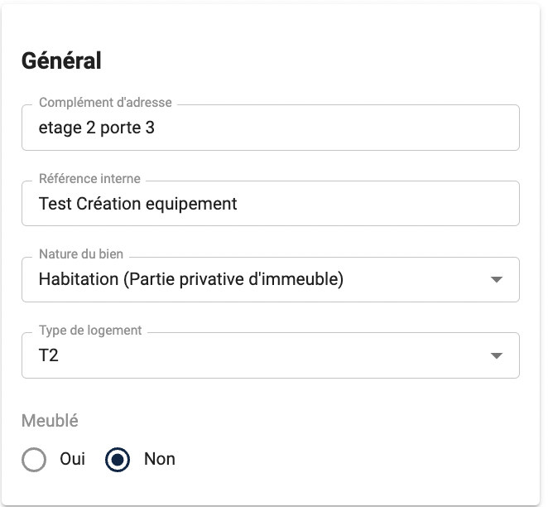Screen dimensions: 548x507
Task: Click the "Nature du bien" field label
Action: click(x=81, y=254)
